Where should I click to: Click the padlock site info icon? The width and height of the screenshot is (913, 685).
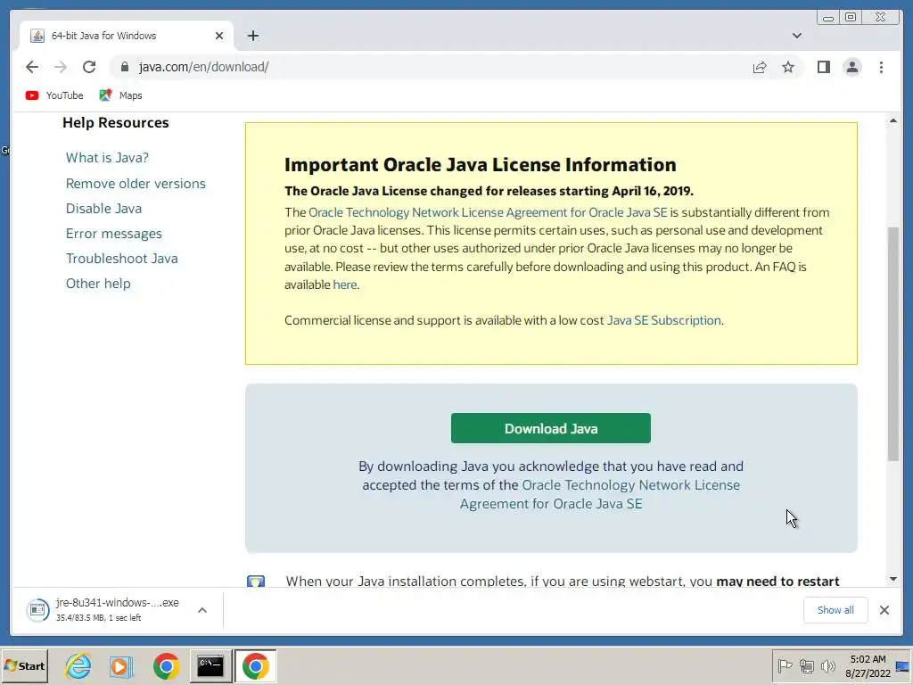[124, 67]
